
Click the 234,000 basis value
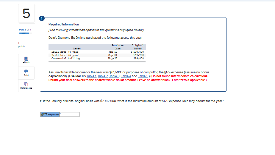pyautogui.click(x=138, y=58)
